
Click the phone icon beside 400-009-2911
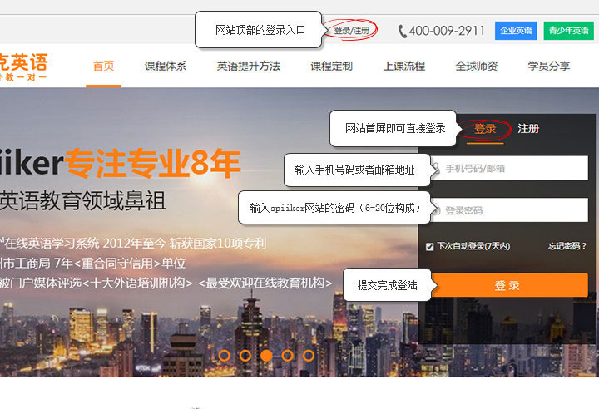(403, 32)
